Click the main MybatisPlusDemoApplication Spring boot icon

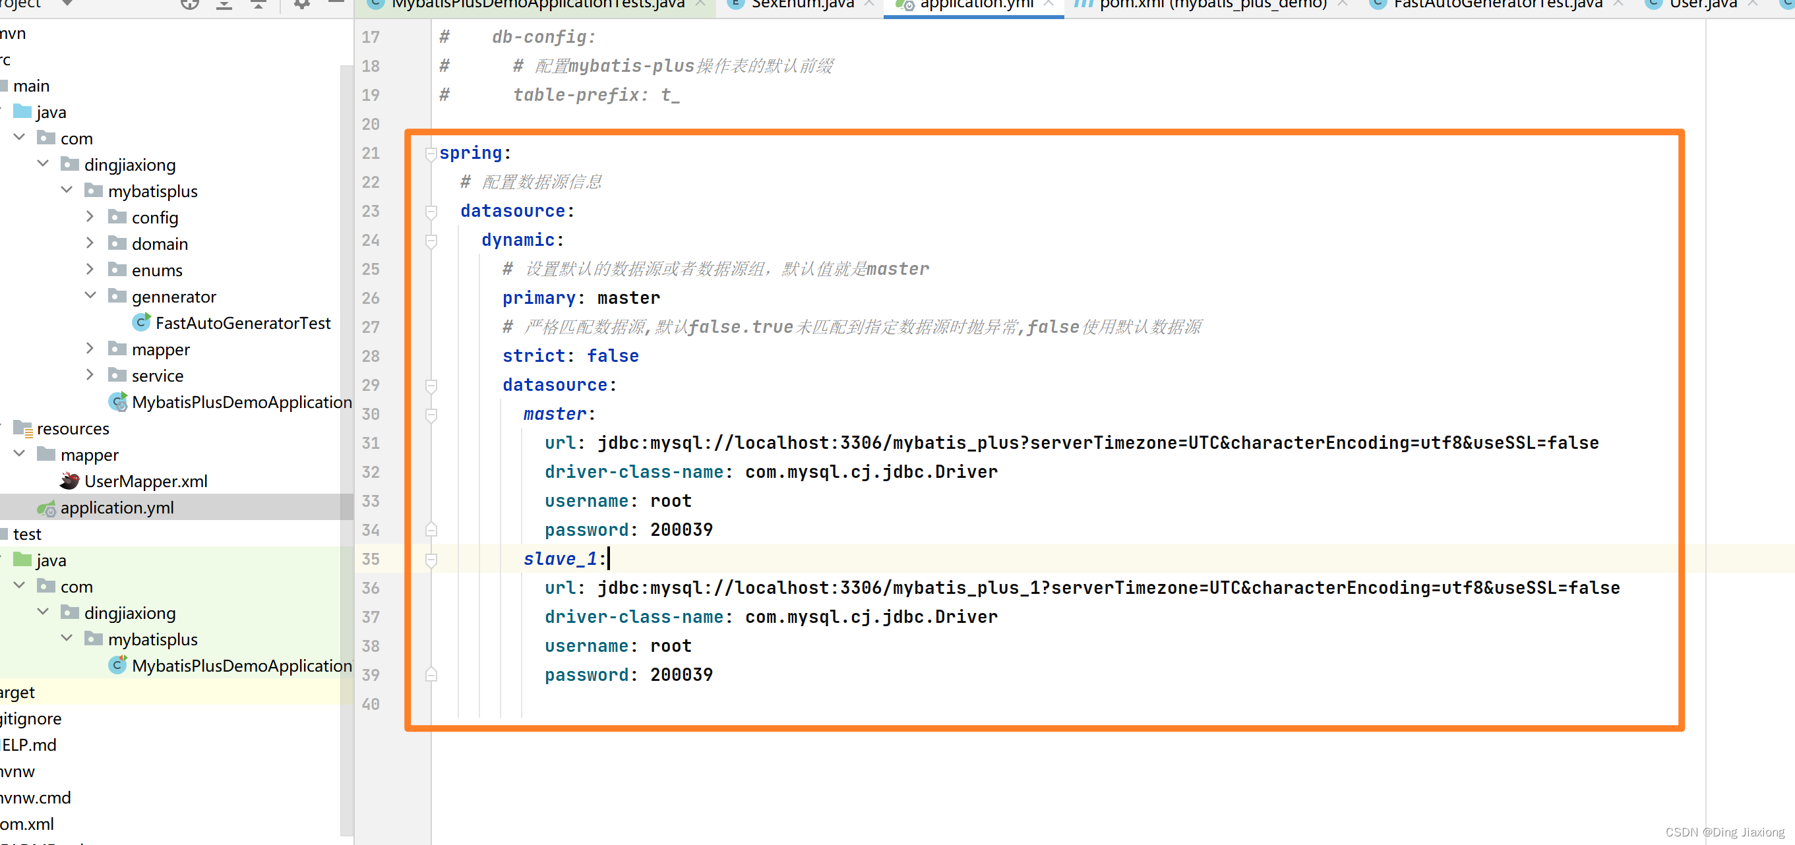[x=118, y=402]
